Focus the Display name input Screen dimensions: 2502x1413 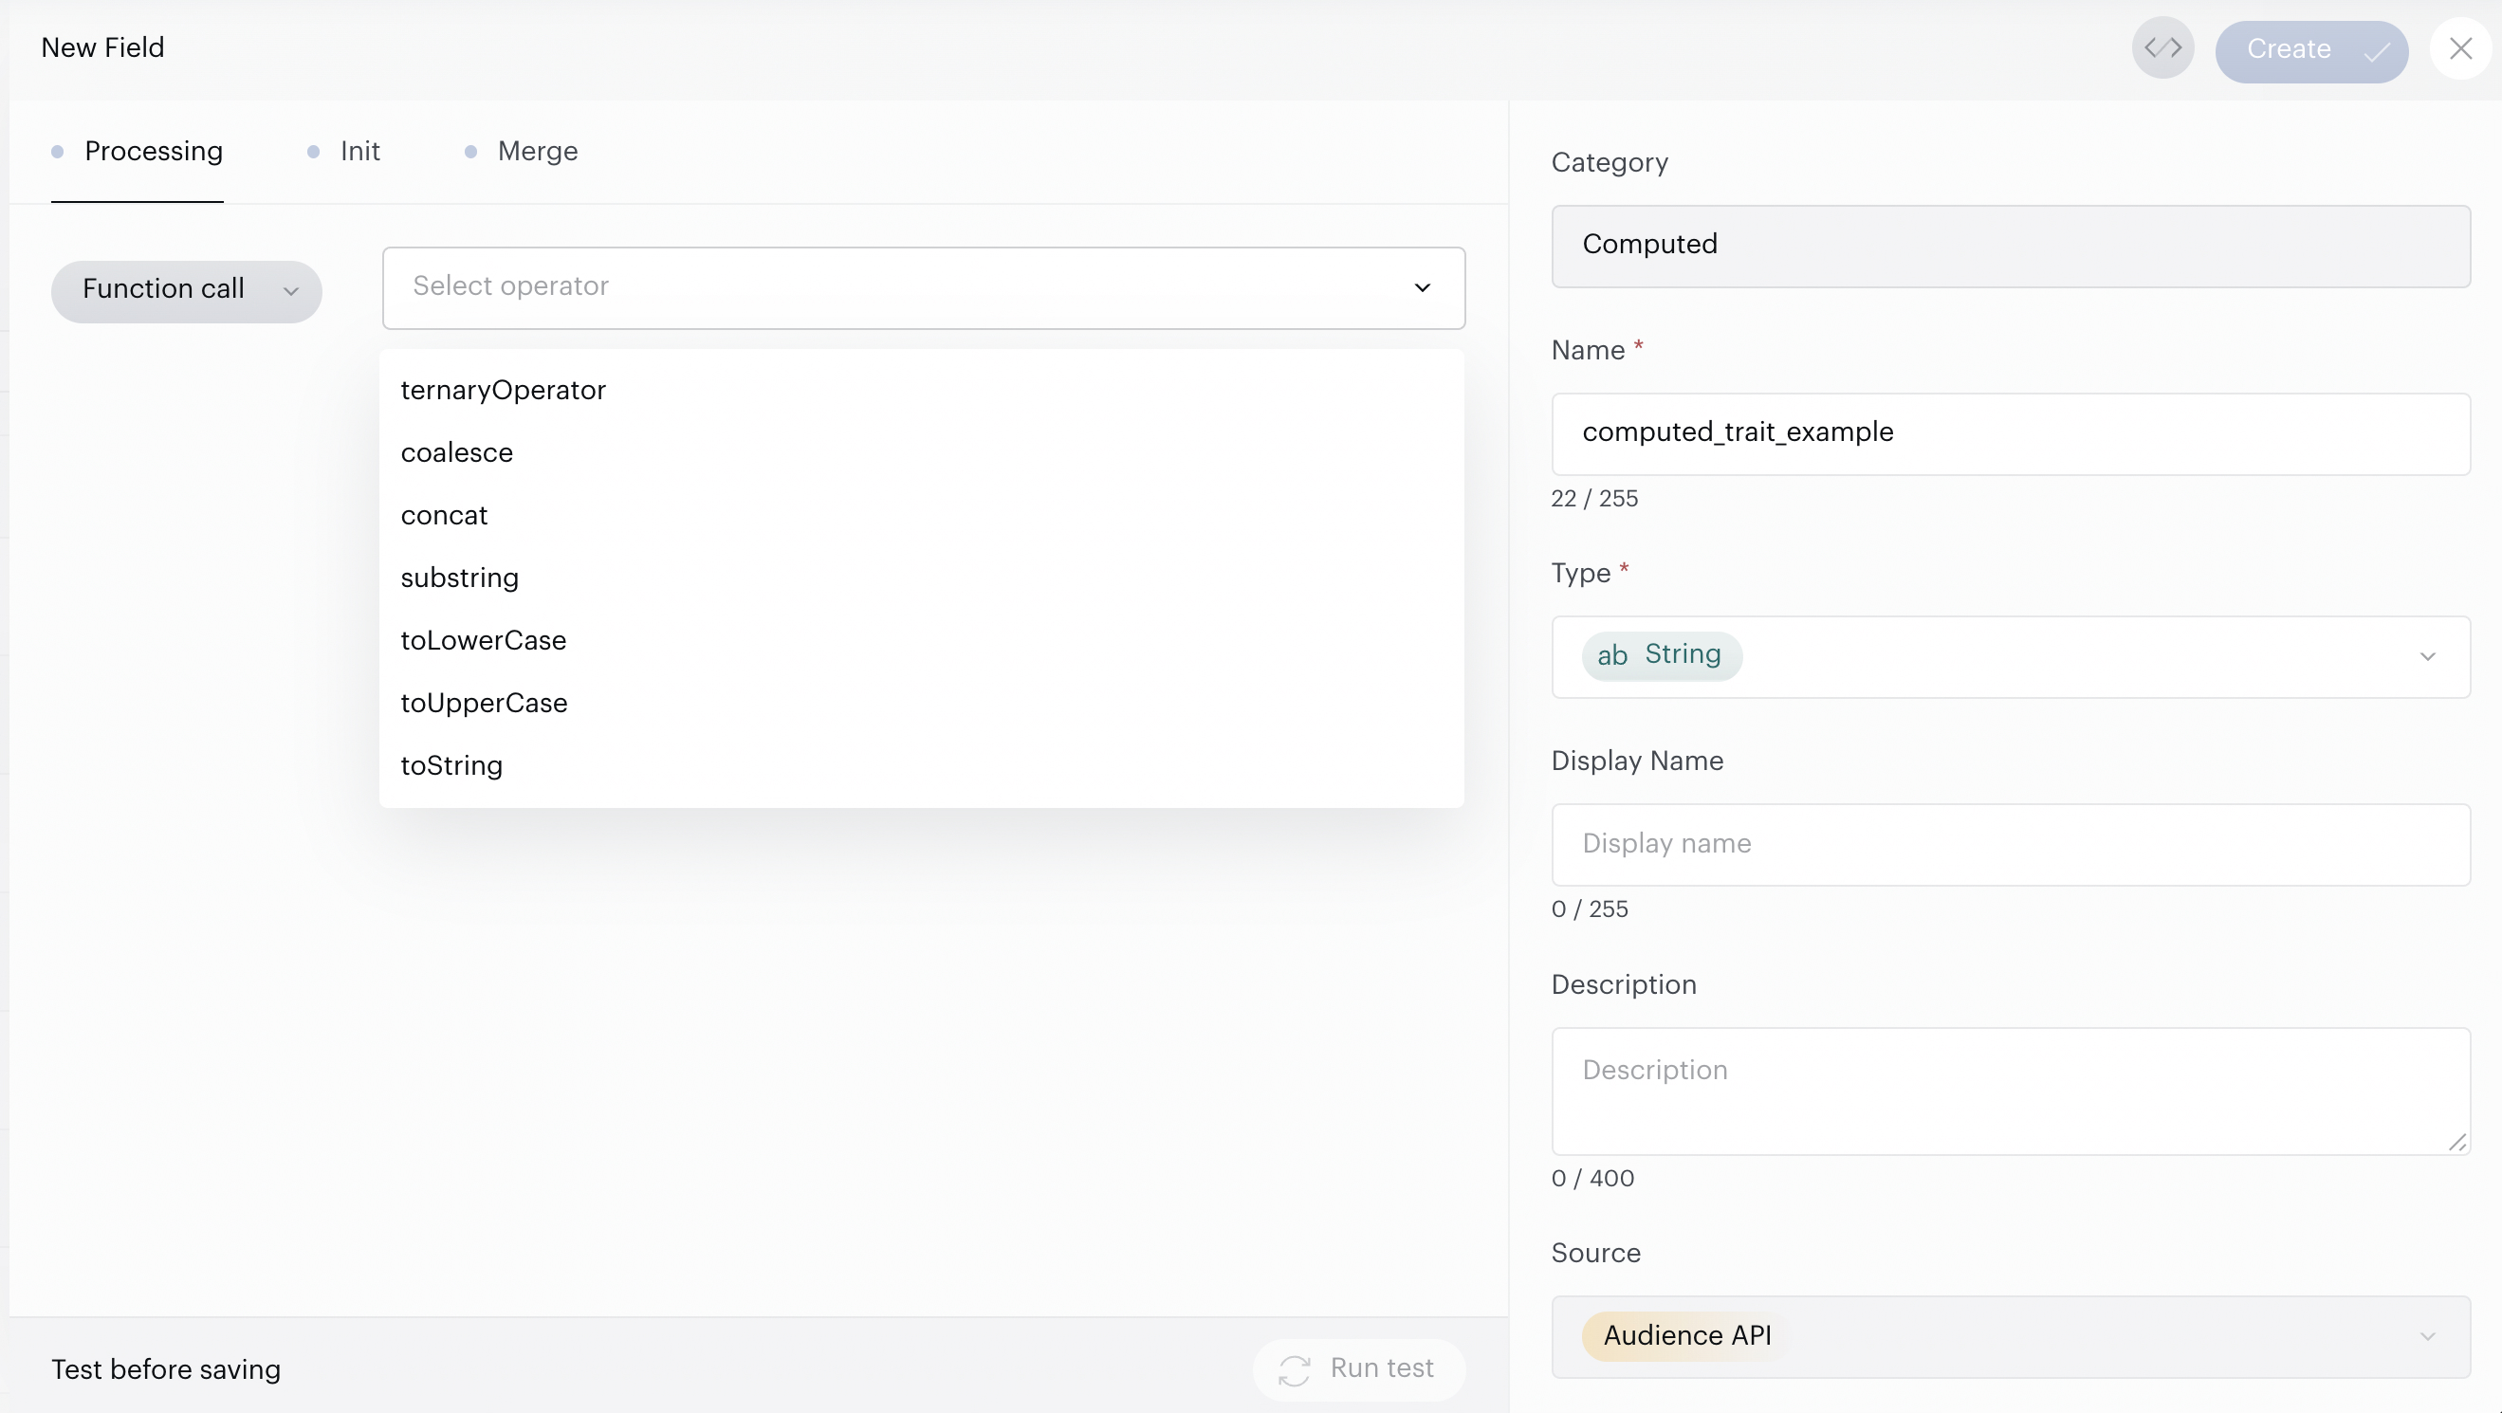(x=2010, y=844)
